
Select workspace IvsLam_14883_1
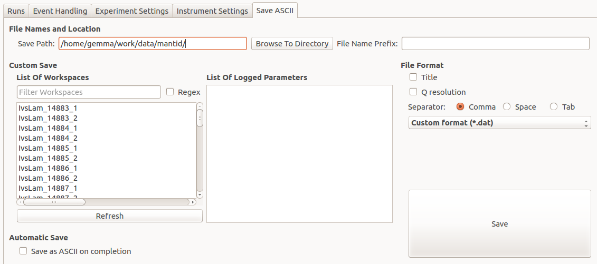(48, 108)
